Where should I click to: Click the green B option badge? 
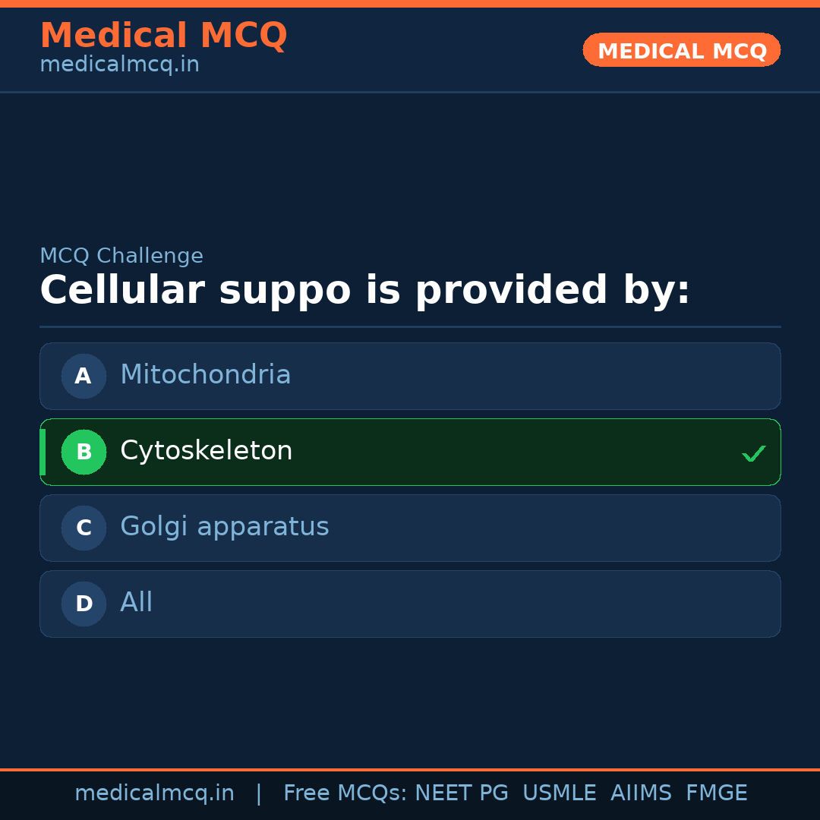click(84, 452)
